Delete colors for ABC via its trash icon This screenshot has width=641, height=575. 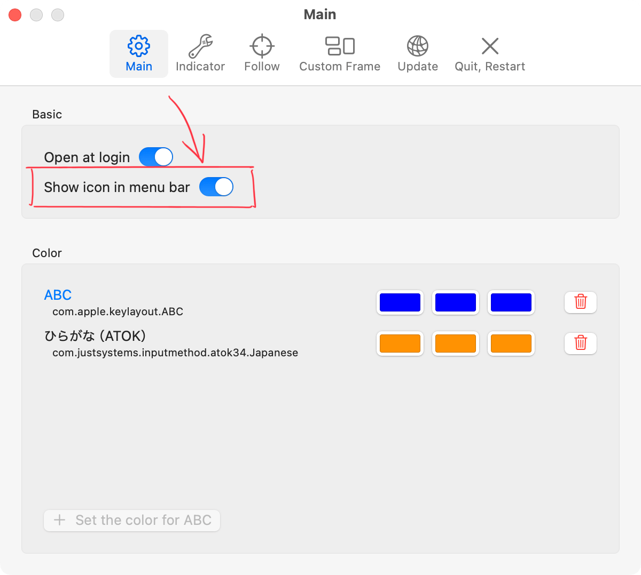(580, 302)
